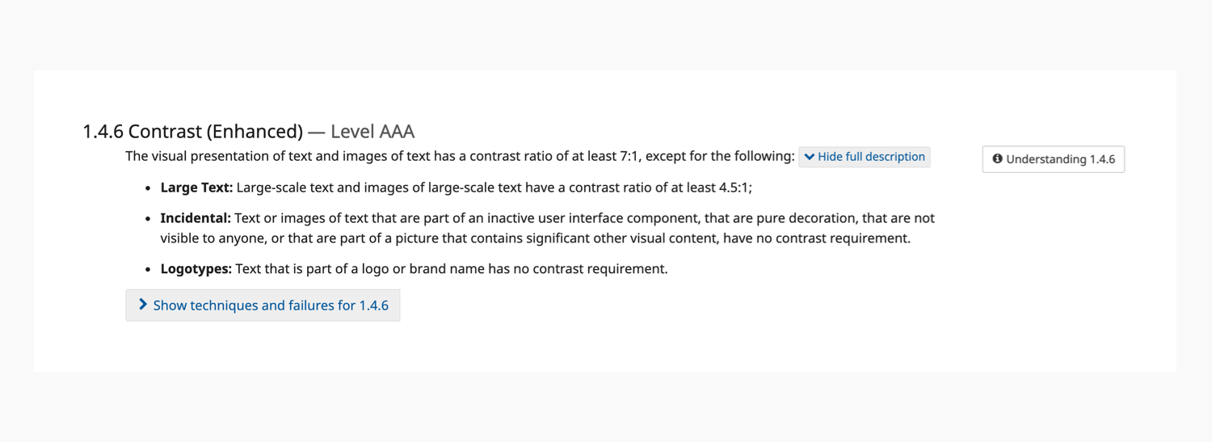The image size is (1212, 442).
Task: Click the down chevron icon before Hide full description
Action: [810, 157]
